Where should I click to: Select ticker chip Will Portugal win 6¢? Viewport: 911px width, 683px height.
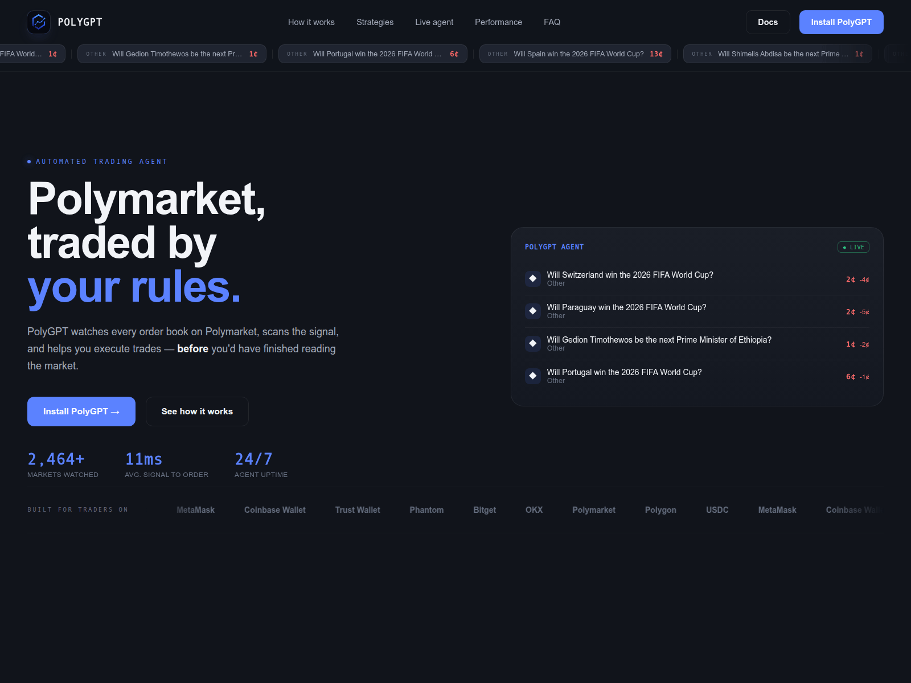373,54
